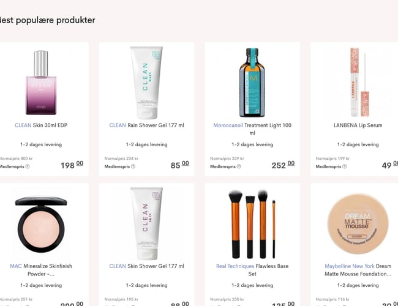
Task: Open CLEAN Skin Shower Gel 177 ml link
Action: [x=146, y=266]
